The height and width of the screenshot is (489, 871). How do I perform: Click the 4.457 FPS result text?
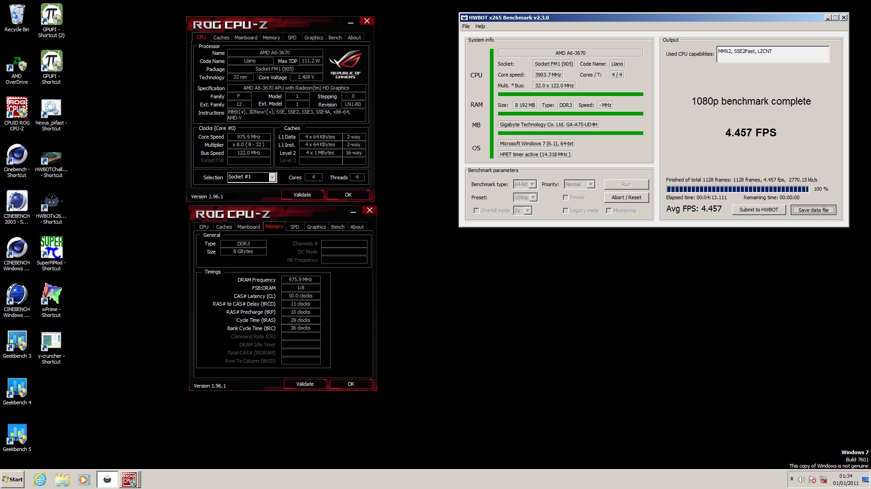[x=751, y=133]
